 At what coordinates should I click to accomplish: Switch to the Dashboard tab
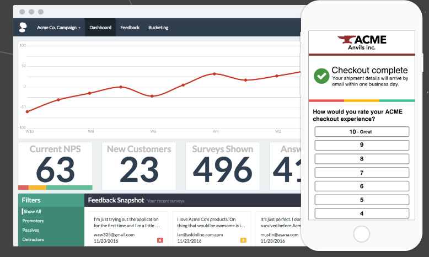pos(100,28)
